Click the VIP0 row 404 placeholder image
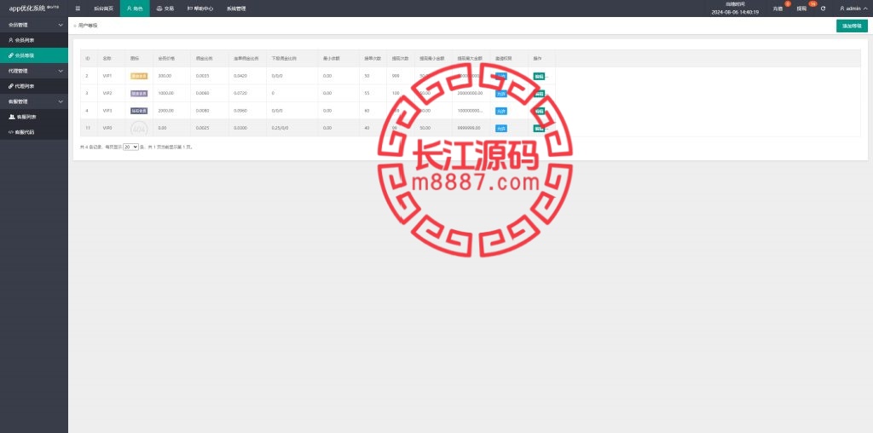The width and height of the screenshot is (873, 433). click(139, 129)
